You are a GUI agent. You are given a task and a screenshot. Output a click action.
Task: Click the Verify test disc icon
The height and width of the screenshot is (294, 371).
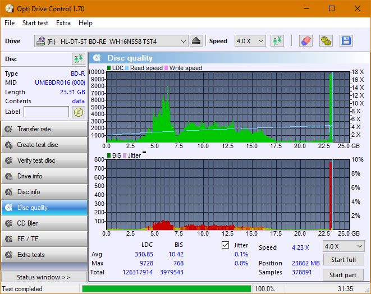click(9, 160)
